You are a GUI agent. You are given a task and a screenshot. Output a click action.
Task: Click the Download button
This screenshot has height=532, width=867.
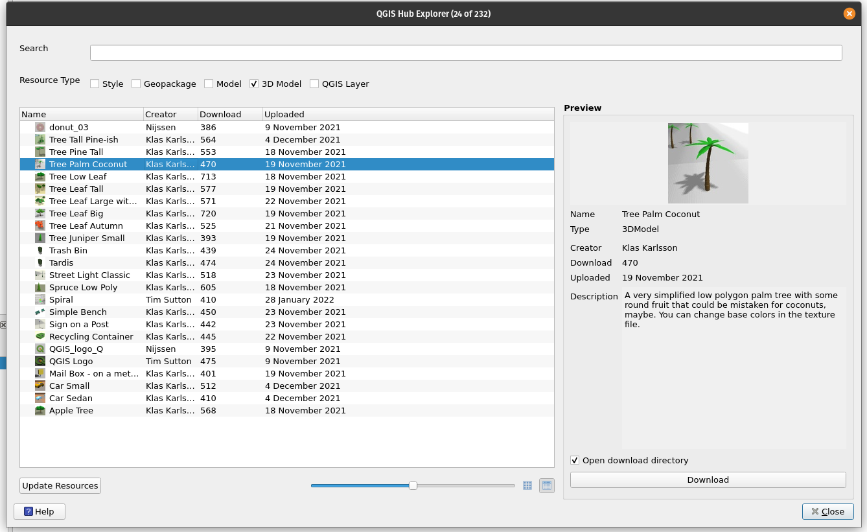pyautogui.click(x=708, y=480)
